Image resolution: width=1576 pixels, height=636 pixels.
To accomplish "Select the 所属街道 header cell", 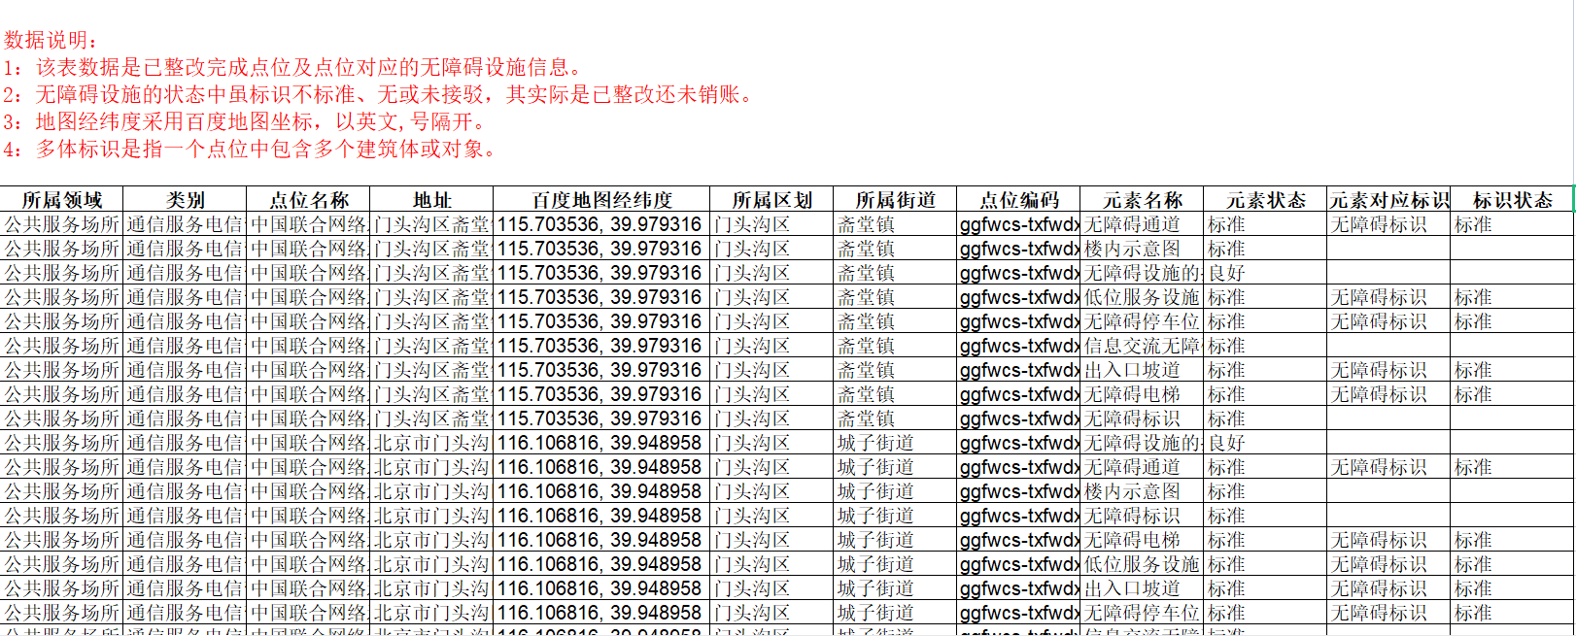I will 895,200.
